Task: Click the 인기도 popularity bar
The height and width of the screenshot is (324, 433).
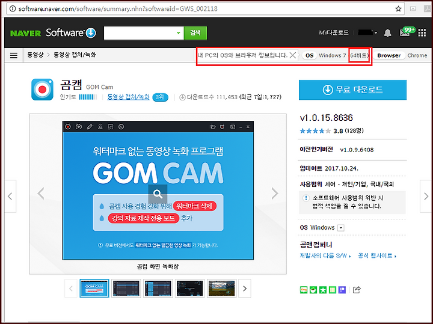Action: (88, 97)
